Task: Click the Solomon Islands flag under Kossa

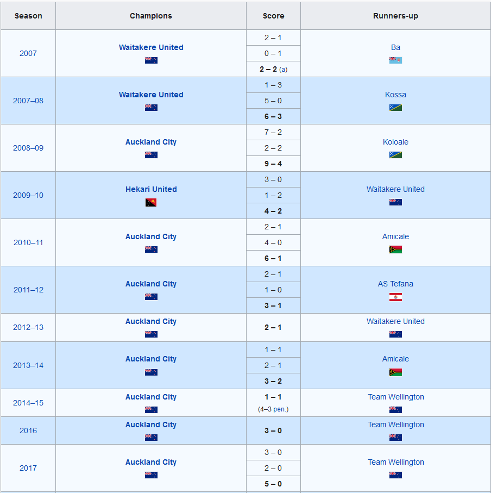Action: tap(395, 108)
